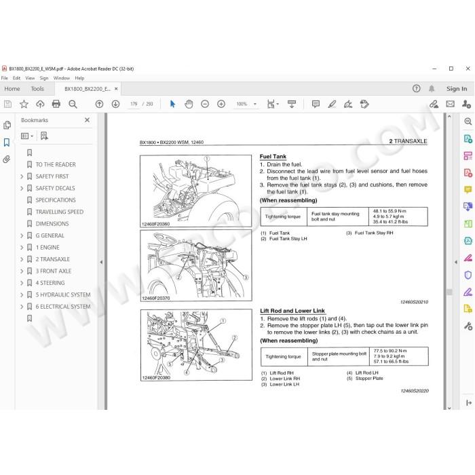The image size is (475, 475).
Task: Open the View menu
Action: [30, 78]
